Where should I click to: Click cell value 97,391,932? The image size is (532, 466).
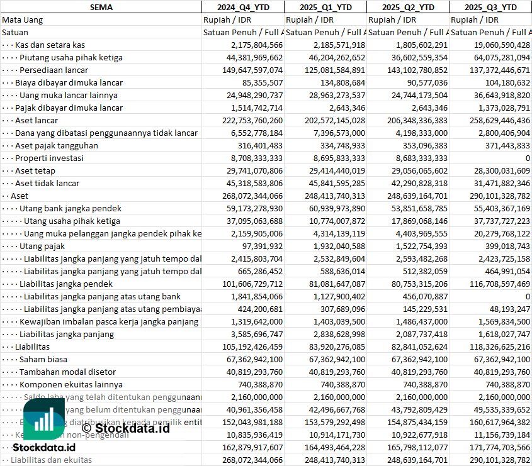[263, 246]
